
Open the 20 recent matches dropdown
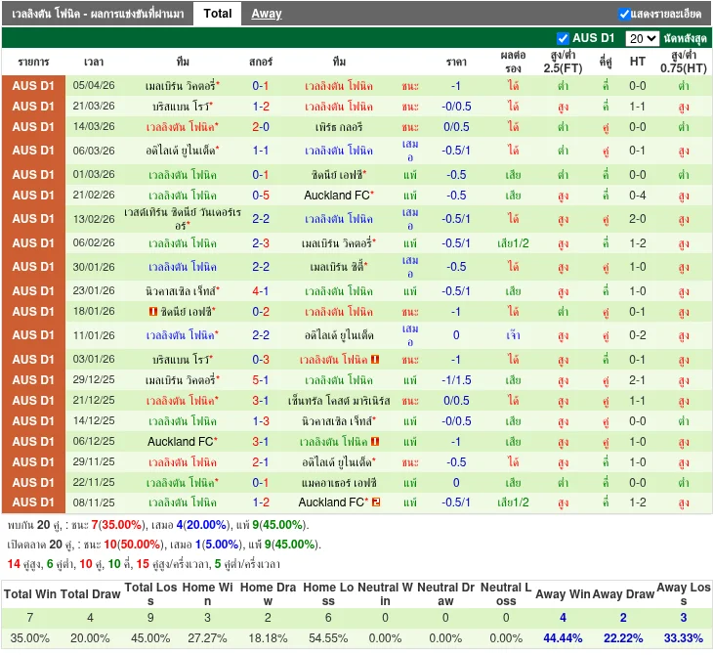[x=642, y=38]
